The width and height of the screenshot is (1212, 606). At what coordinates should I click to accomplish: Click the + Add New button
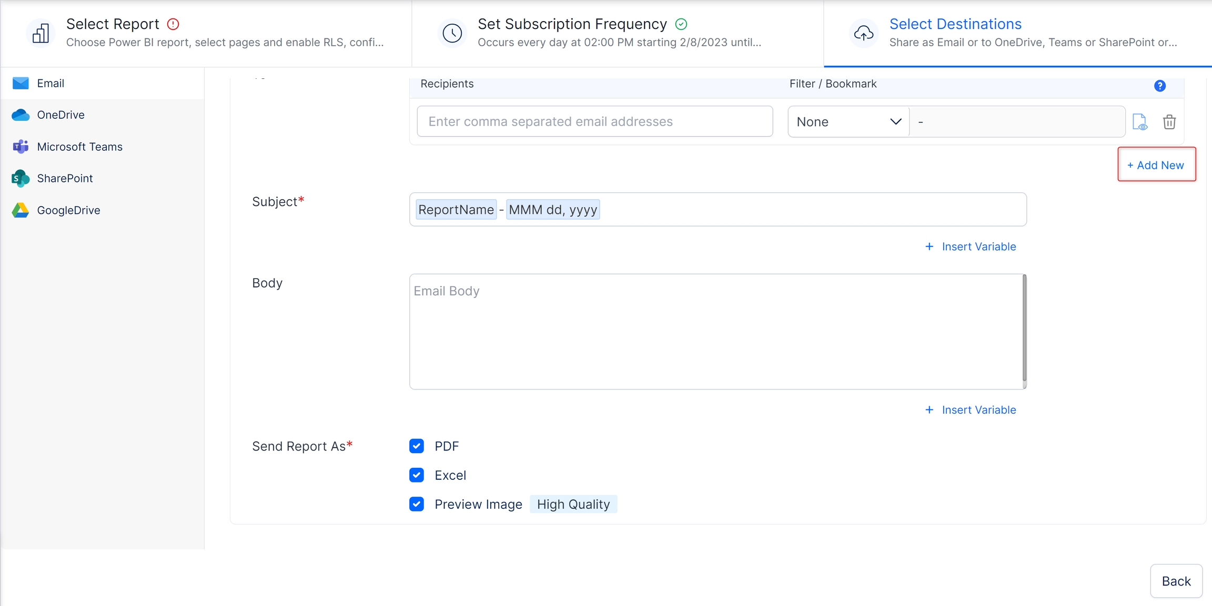pos(1156,165)
